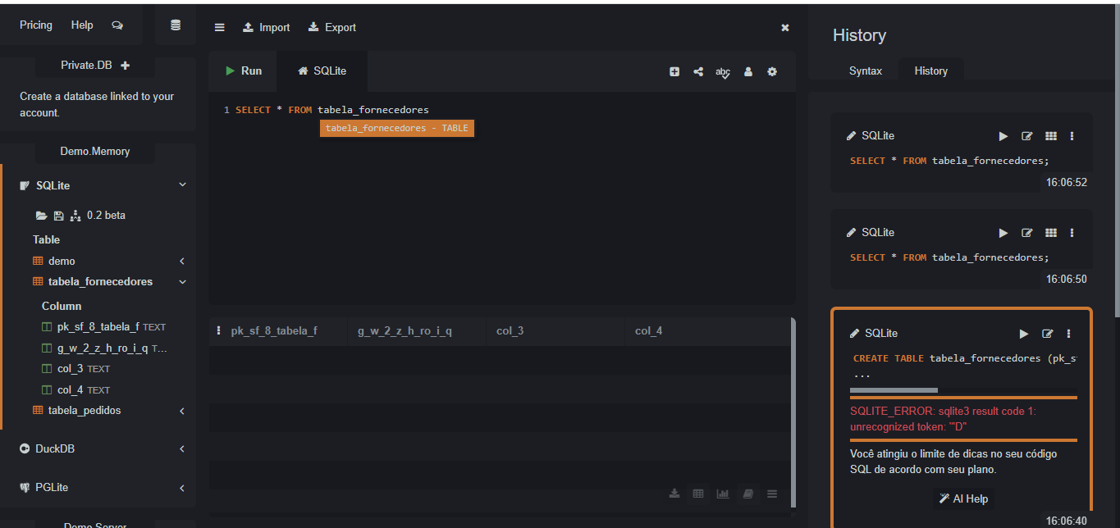Show grid for 16:06:52 history entry
The height and width of the screenshot is (528, 1120).
(1051, 136)
